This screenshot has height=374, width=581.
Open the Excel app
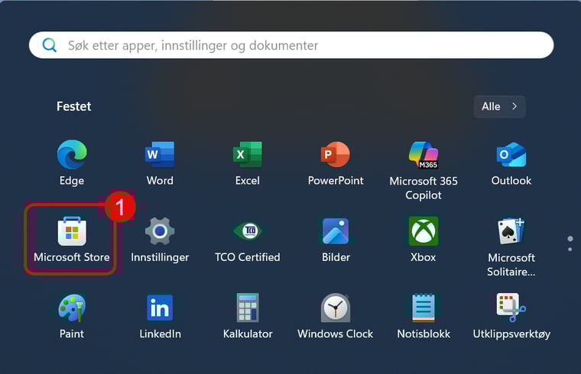[x=248, y=163]
